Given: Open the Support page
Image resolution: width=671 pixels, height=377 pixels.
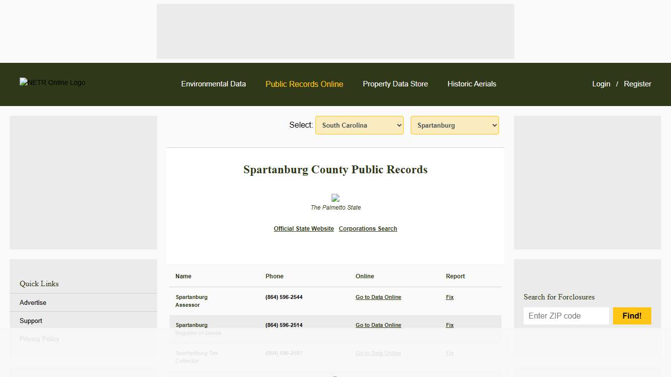Looking at the screenshot, I should (x=30, y=321).
